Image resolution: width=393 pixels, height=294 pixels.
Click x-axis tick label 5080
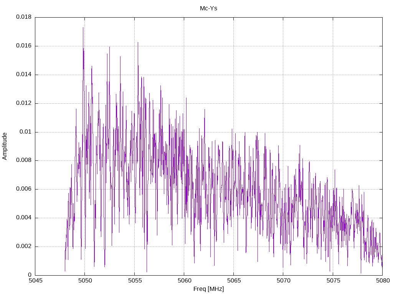click(x=383, y=281)
